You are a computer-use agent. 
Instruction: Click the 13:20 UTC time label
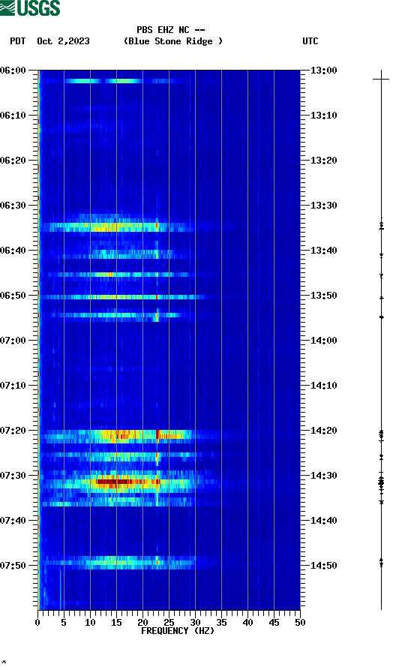[324, 161]
